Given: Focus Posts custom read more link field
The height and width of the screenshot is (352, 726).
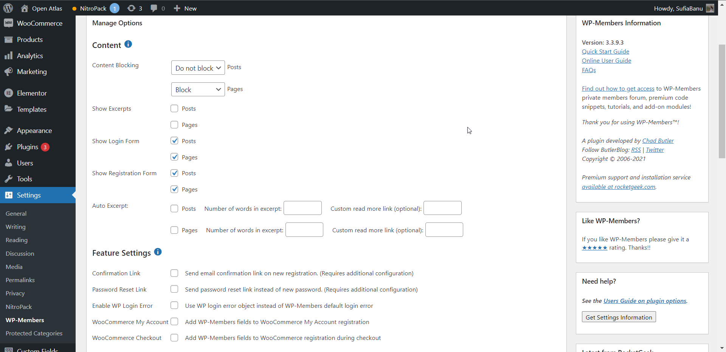Looking at the screenshot, I should pos(442,208).
